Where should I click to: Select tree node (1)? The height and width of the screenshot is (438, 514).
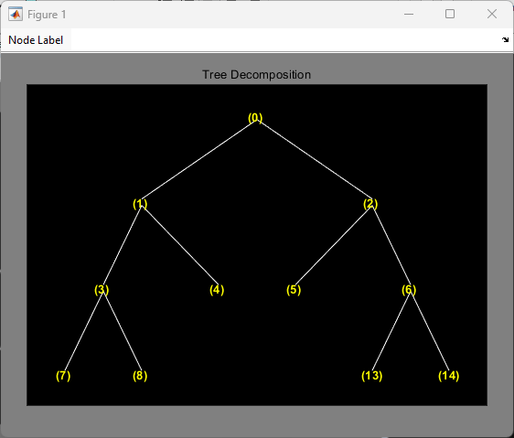point(140,204)
